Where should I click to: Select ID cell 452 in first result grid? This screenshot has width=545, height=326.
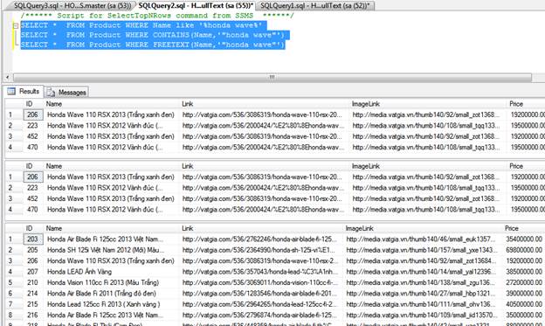click(x=33, y=136)
